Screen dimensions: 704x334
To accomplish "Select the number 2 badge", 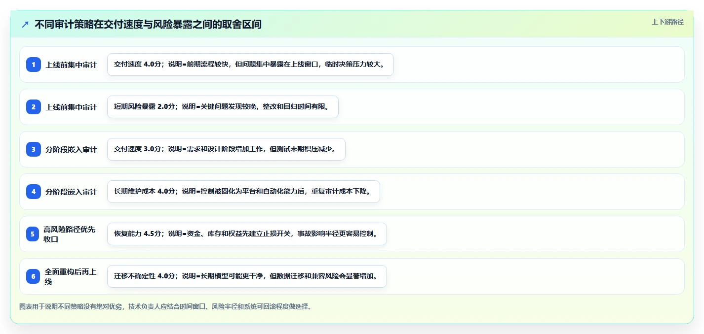I will click(34, 107).
